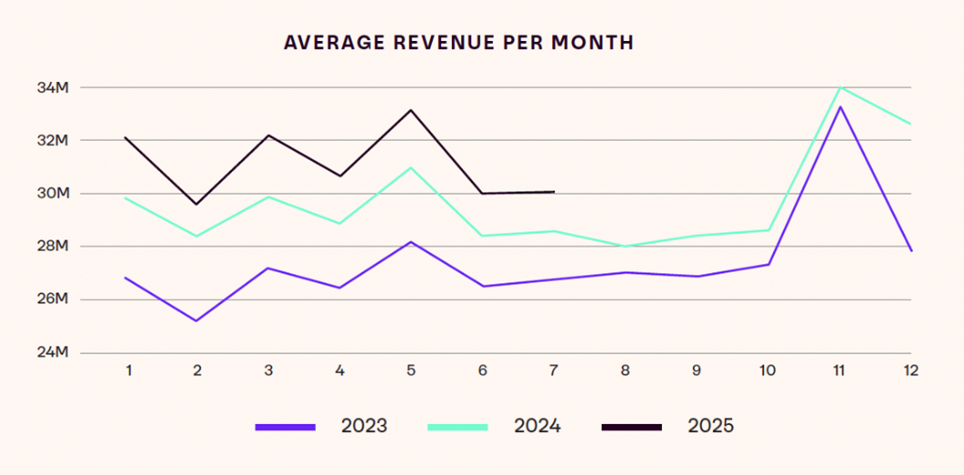Toggle the 2023 series via its legend label
964x475 pixels.
[x=363, y=427]
